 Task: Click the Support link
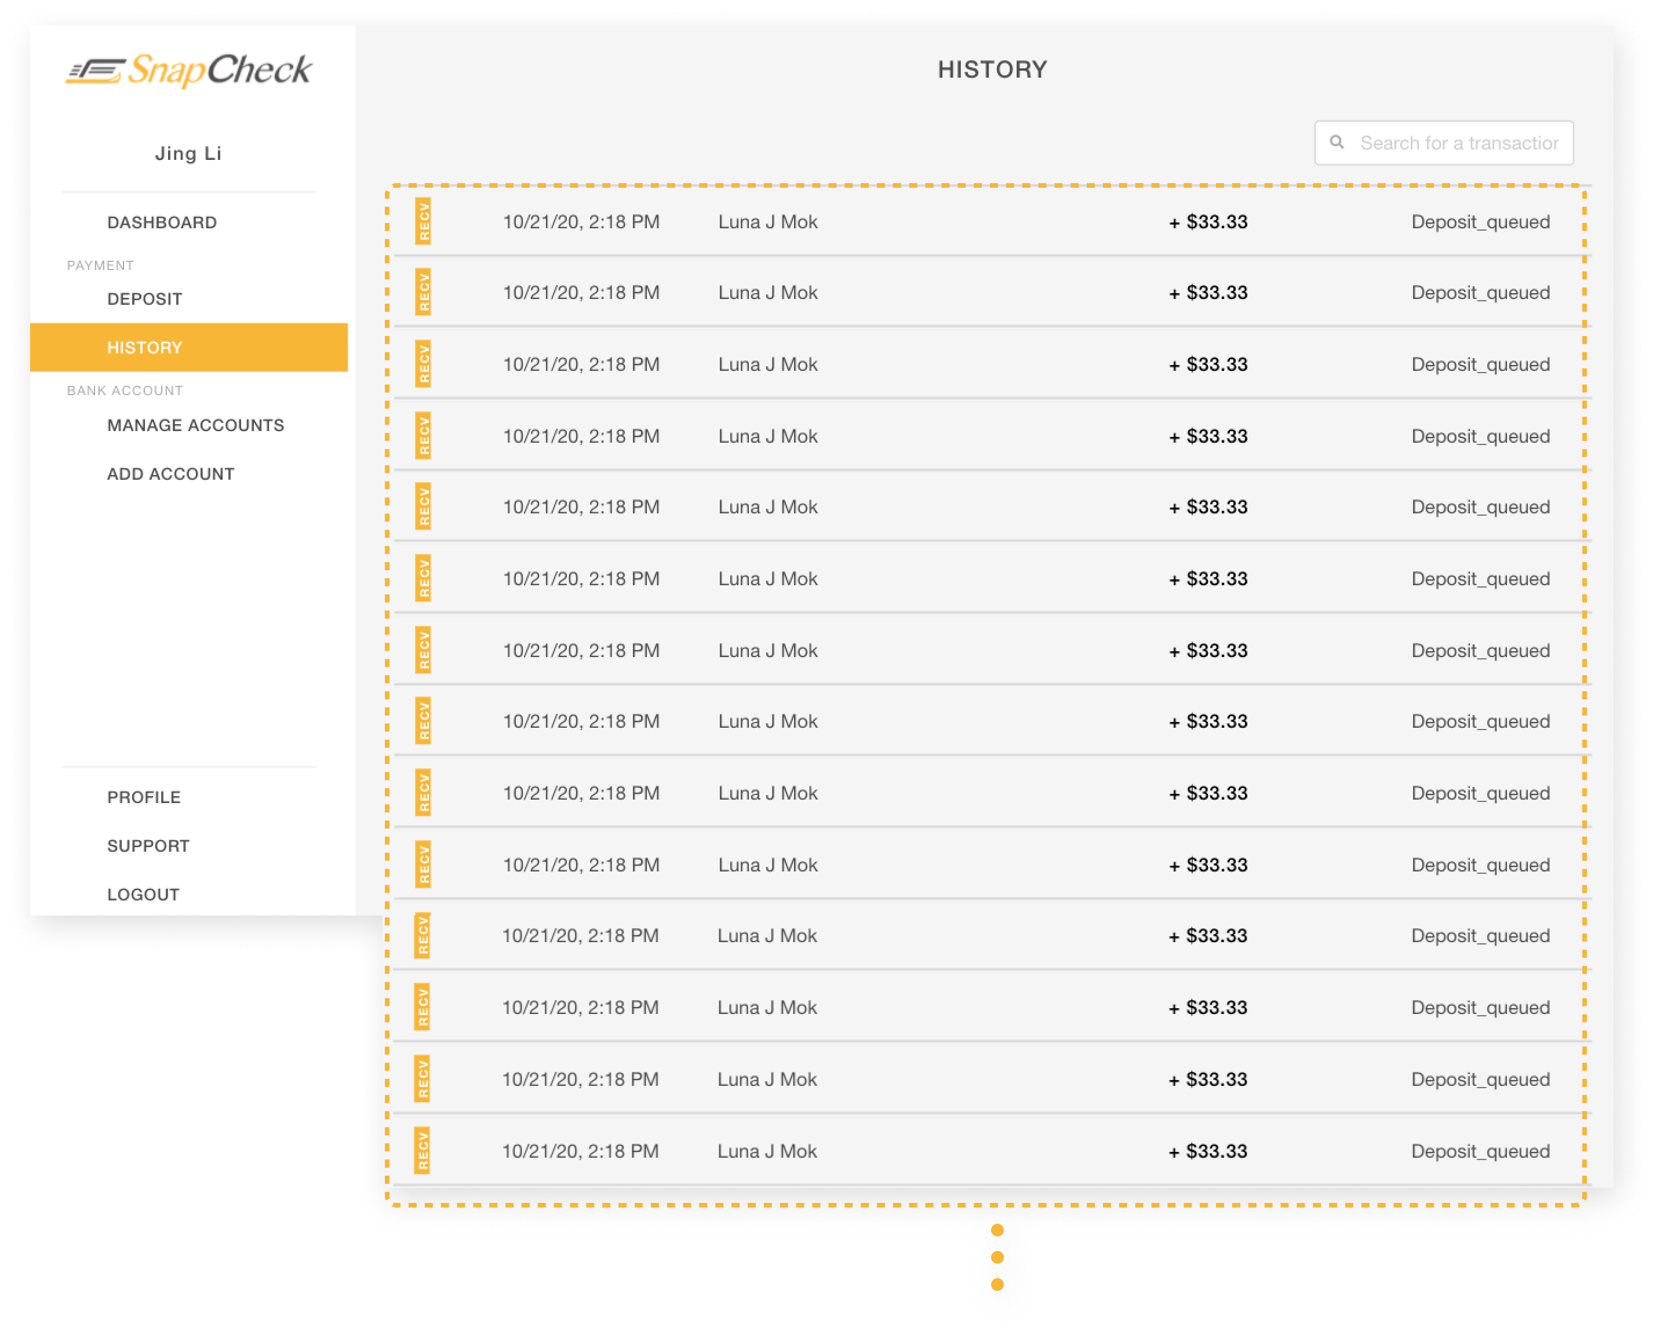click(x=148, y=846)
